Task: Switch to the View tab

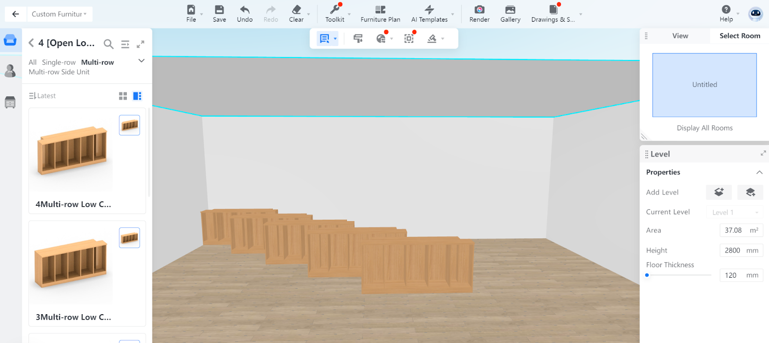Action: click(680, 36)
